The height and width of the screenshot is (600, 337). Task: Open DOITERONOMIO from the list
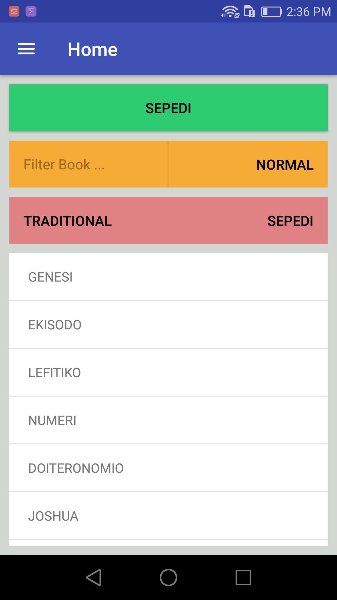pyautogui.click(x=168, y=468)
